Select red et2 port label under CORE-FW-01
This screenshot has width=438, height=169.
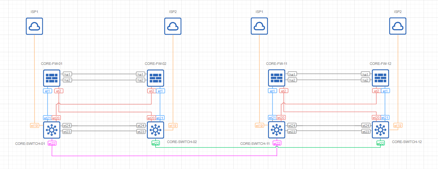[58, 91]
